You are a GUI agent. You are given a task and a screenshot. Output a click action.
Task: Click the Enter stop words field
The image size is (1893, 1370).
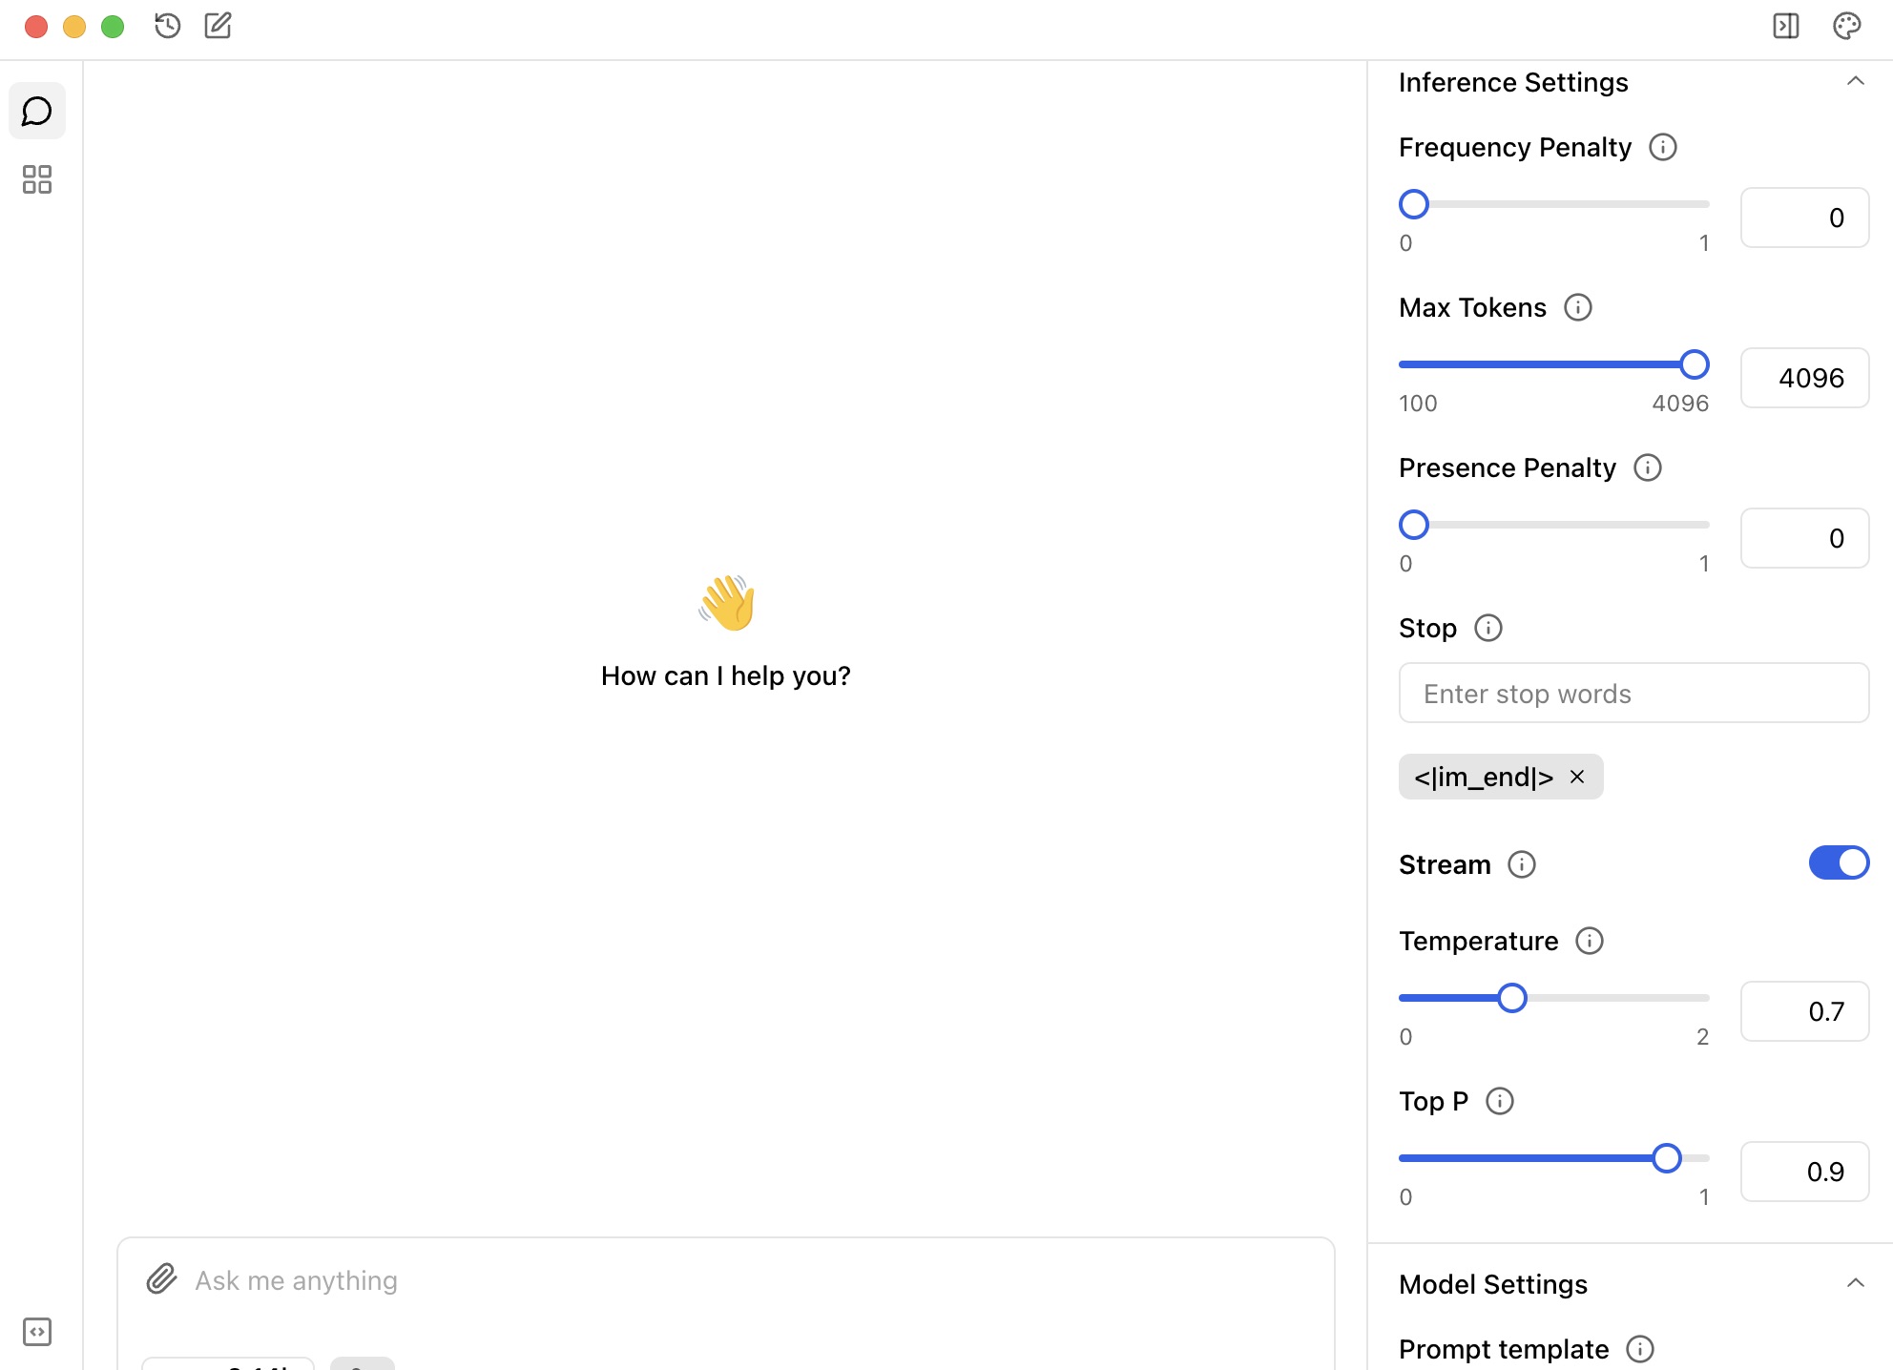pyautogui.click(x=1633, y=694)
